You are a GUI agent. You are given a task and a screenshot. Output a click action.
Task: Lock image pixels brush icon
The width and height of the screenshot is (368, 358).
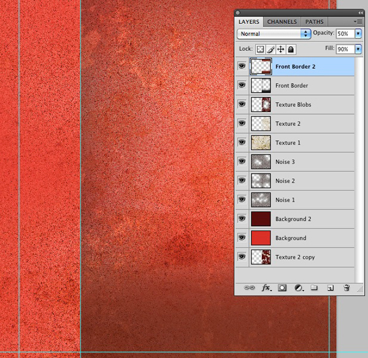(x=270, y=49)
